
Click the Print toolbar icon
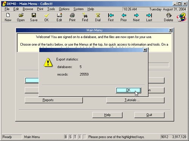click(72, 15)
